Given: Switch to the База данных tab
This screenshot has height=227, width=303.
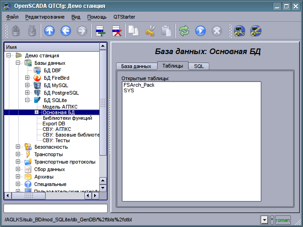Looking at the screenshot, I should click(x=136, y=66).
